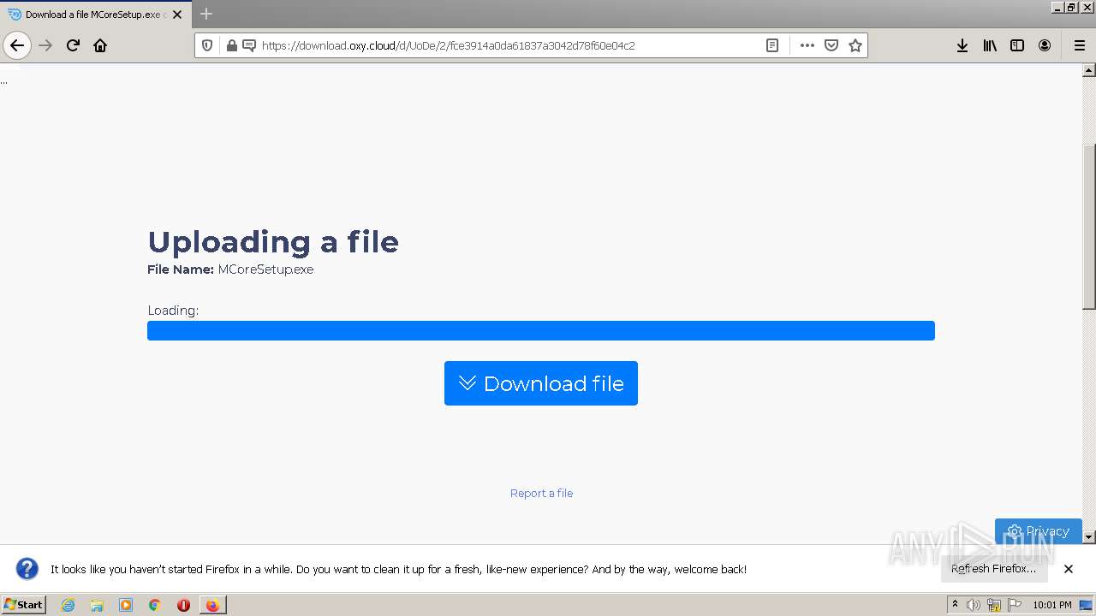
Task: Open the Privacy settings button
Action: [1039, 531]
